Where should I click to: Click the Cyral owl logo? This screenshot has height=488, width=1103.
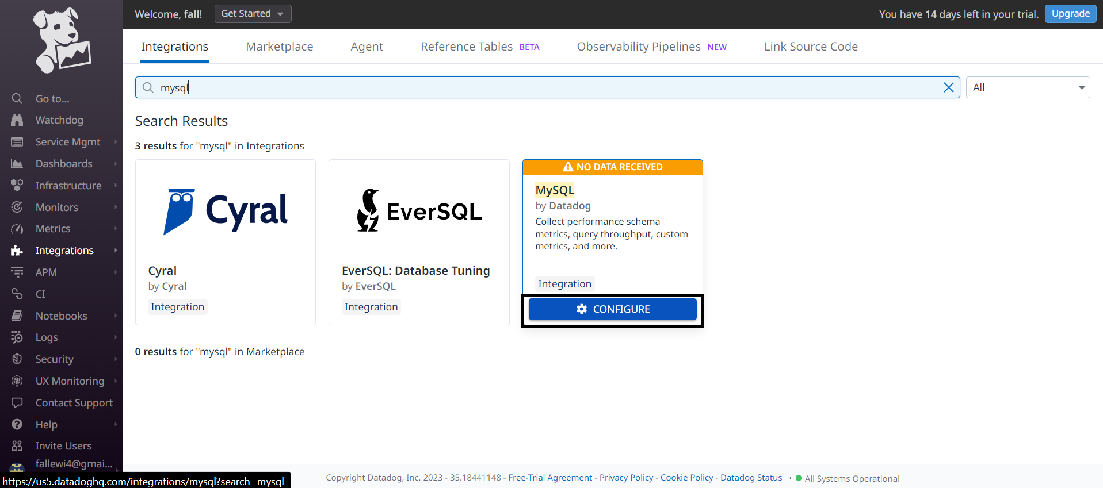[179, 211]
